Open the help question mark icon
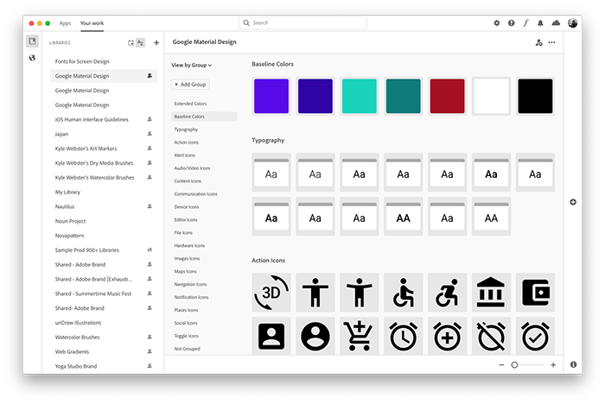Viewport: 605px width, 404px height. tap(512, 23)
